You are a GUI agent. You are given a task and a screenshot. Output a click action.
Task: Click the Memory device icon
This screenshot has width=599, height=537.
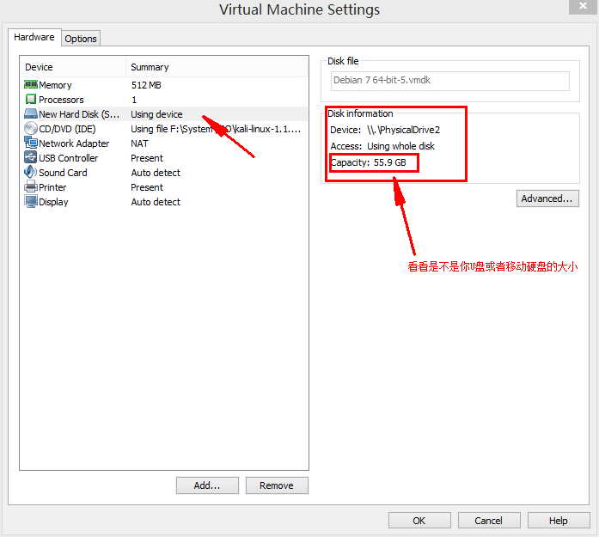(31, 84)
